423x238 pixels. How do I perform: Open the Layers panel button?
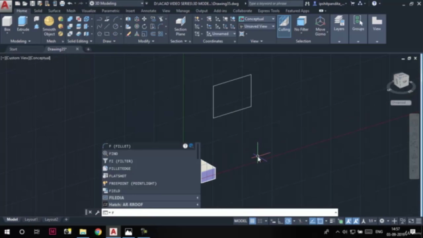click(339, 24)
